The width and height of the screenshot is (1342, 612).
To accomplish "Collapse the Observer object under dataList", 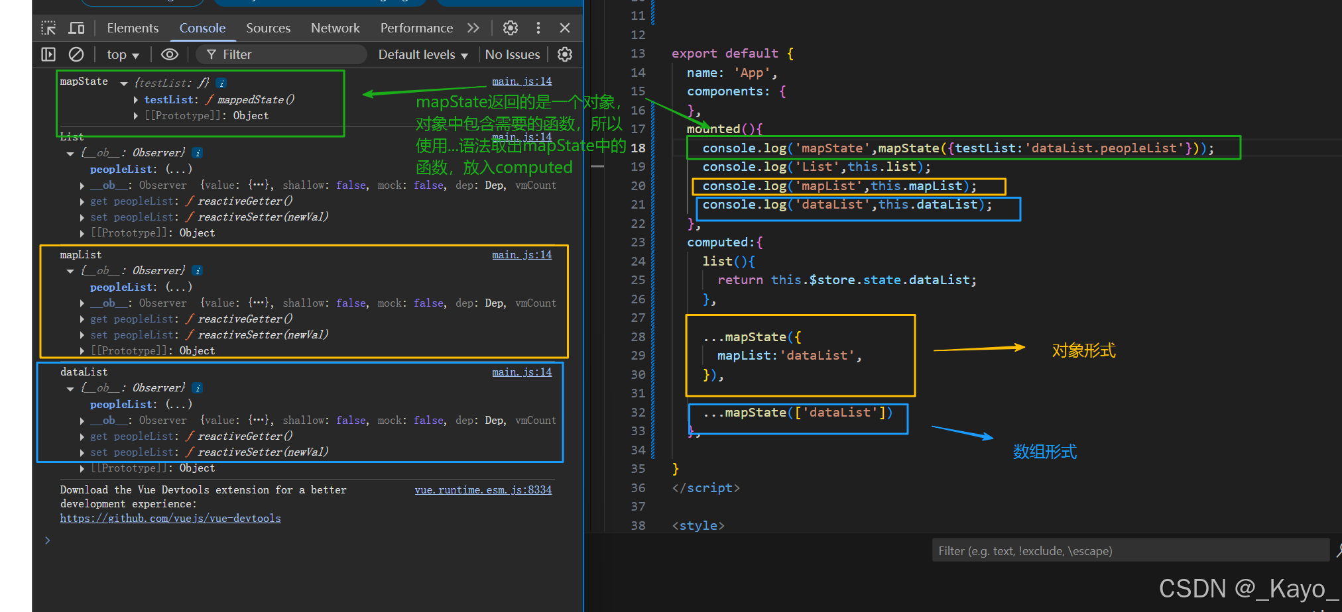I will (70, 388).
